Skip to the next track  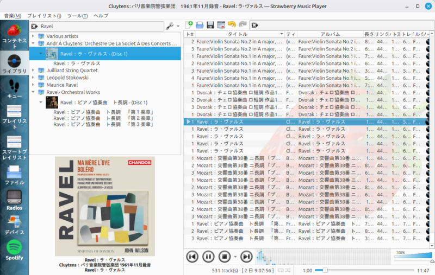click(246, 257)
